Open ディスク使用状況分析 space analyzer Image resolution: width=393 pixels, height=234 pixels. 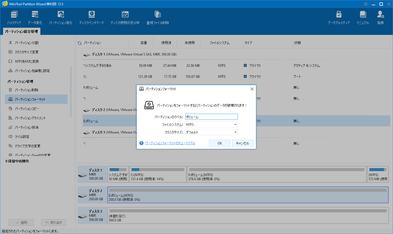pos(125,17)
